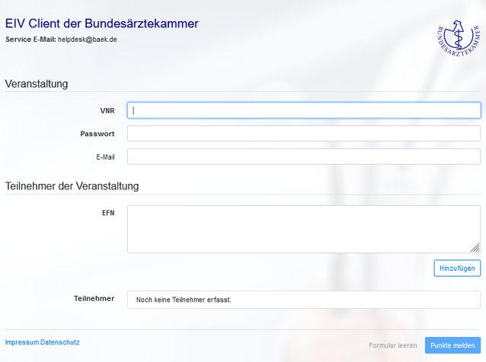Click Formular leeren to reset
Image resolution: width=486 pixels, height=362 pixels.
coord(393,345)
